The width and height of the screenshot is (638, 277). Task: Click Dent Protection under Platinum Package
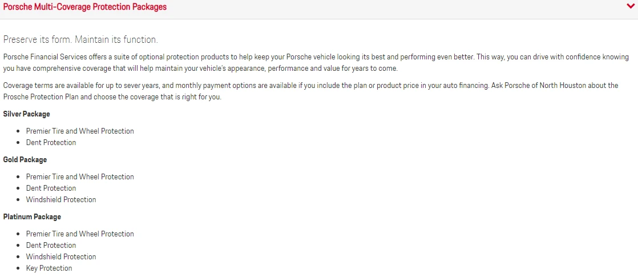point(51,245)
